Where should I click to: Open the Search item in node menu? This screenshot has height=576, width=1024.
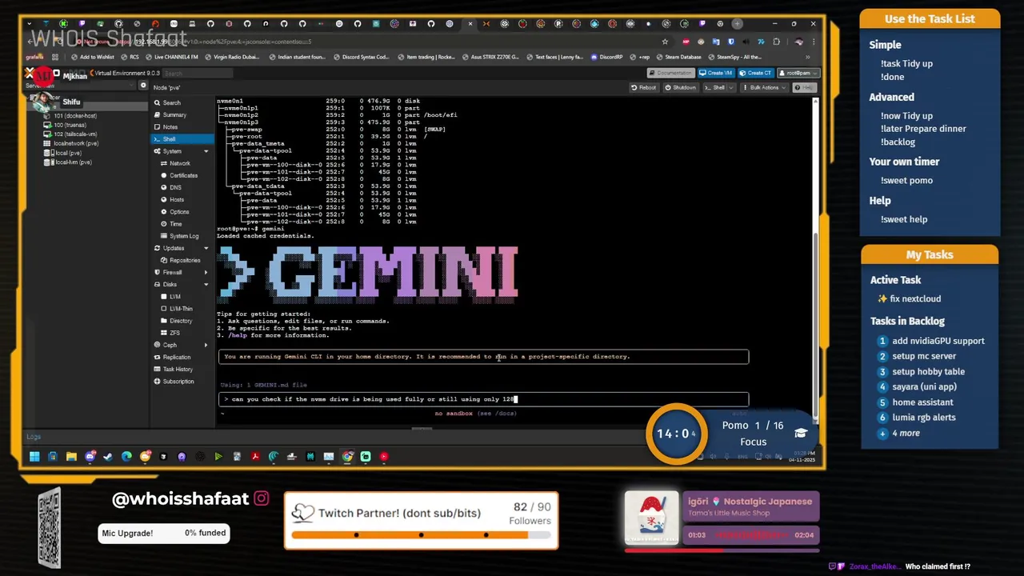171,103
